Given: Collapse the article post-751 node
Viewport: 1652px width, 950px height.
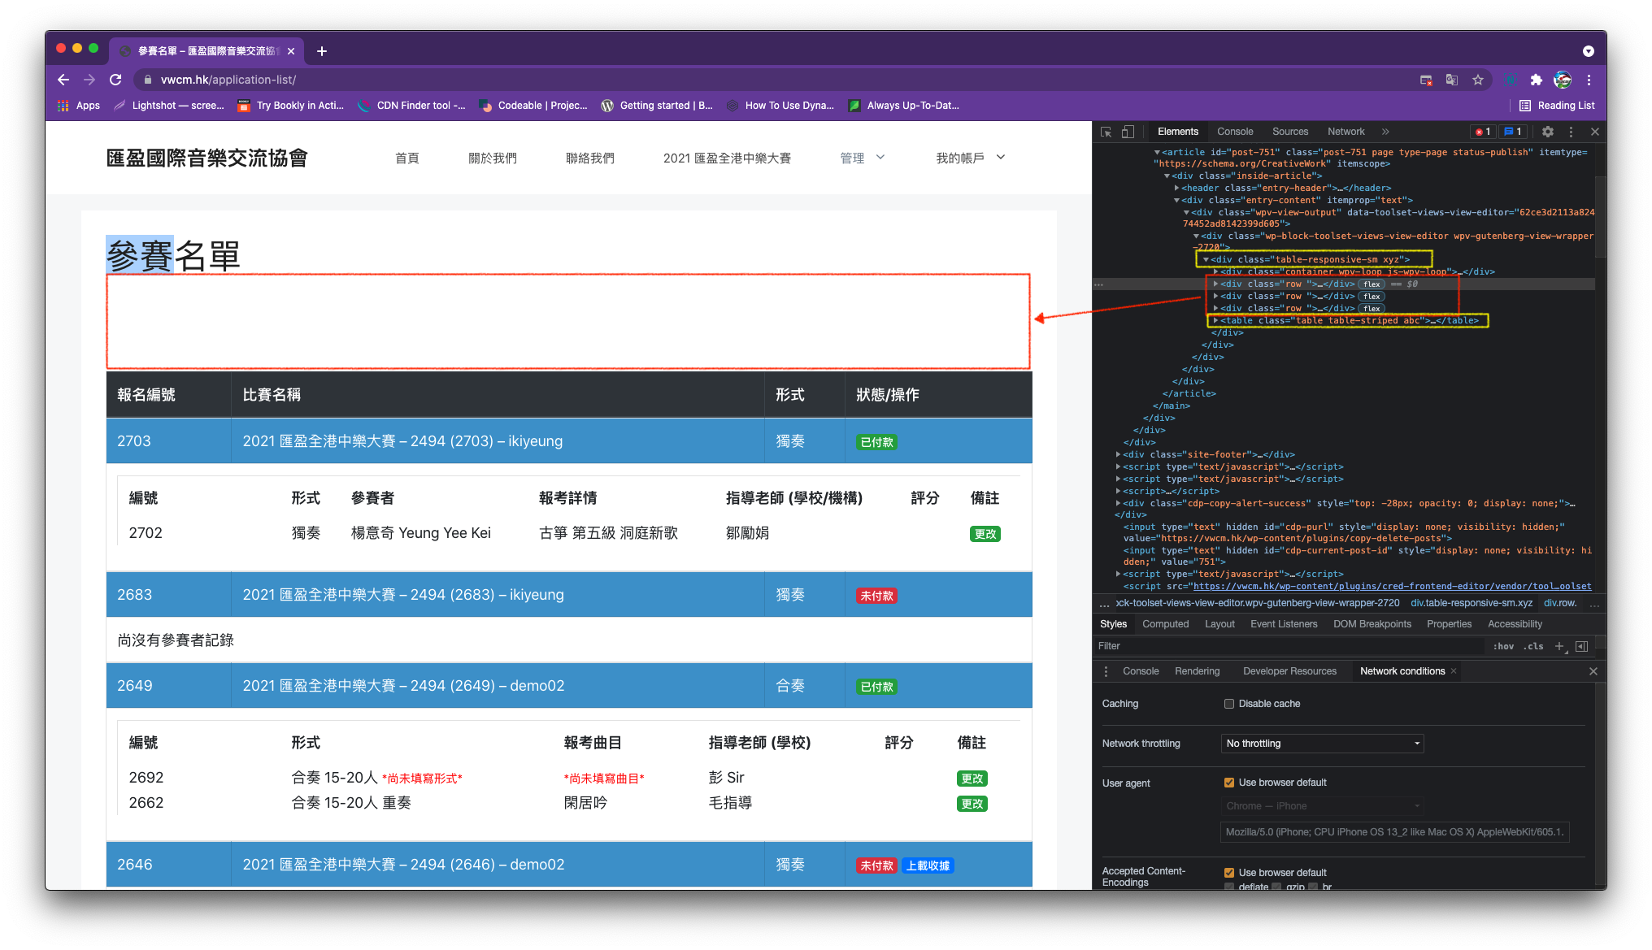Looking at the screenshot, I should pos(1157,152).
